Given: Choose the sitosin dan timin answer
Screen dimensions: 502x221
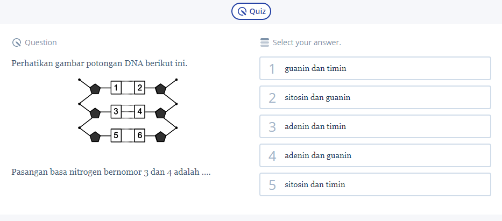Looking at the screenshot, I should [375, 184].
